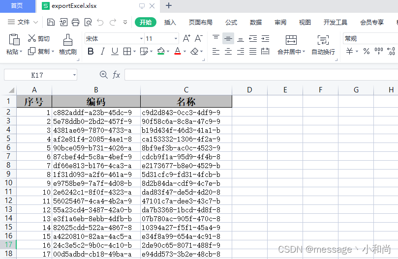Click the Print icon in quick toolbar
398x259 pixels.
pos(75,22)
